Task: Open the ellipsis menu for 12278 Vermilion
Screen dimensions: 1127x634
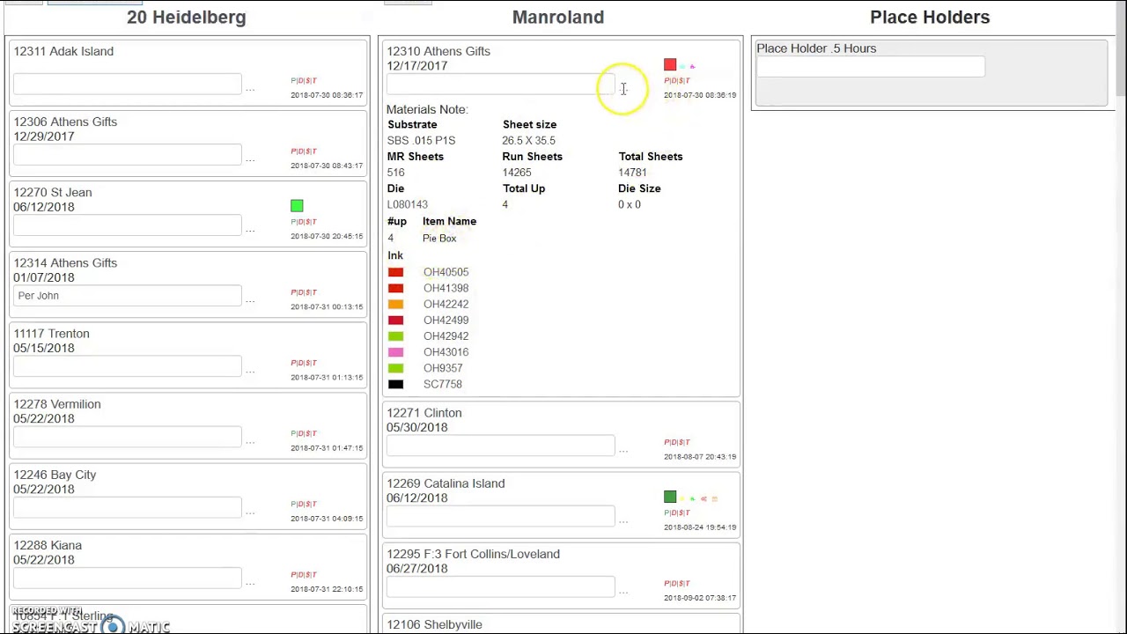Action: tap(250, 441)
